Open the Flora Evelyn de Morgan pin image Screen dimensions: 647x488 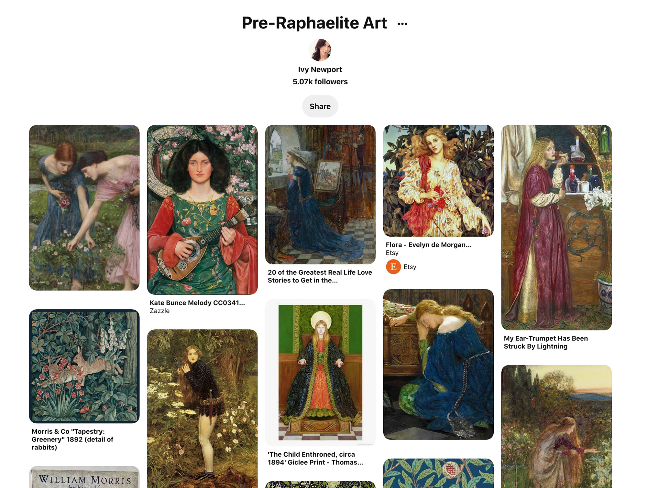438,181
